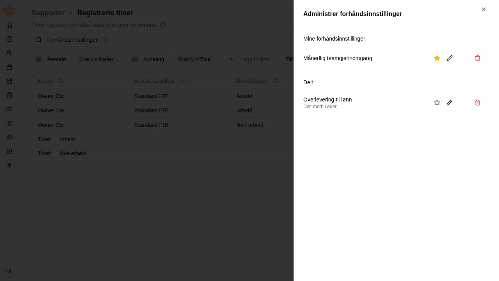This screenshot has height=281, width=499.
Task: Open the banknote icon in sidebar
Action: tap(9, 109)
